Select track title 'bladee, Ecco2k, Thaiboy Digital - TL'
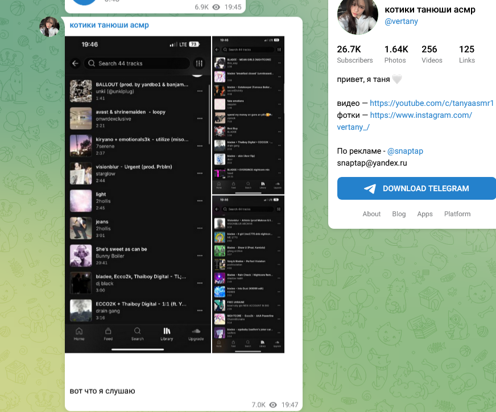 (x=140, y=277)
